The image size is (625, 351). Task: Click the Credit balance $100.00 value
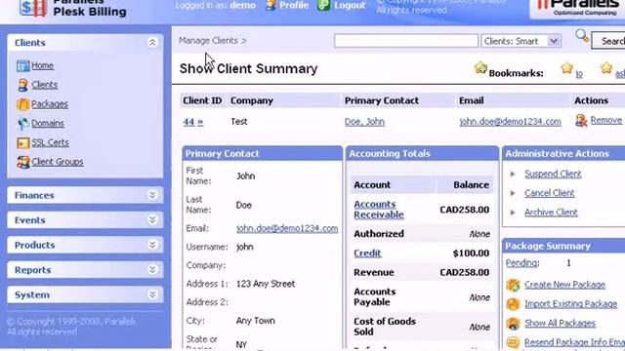[471, 253]
